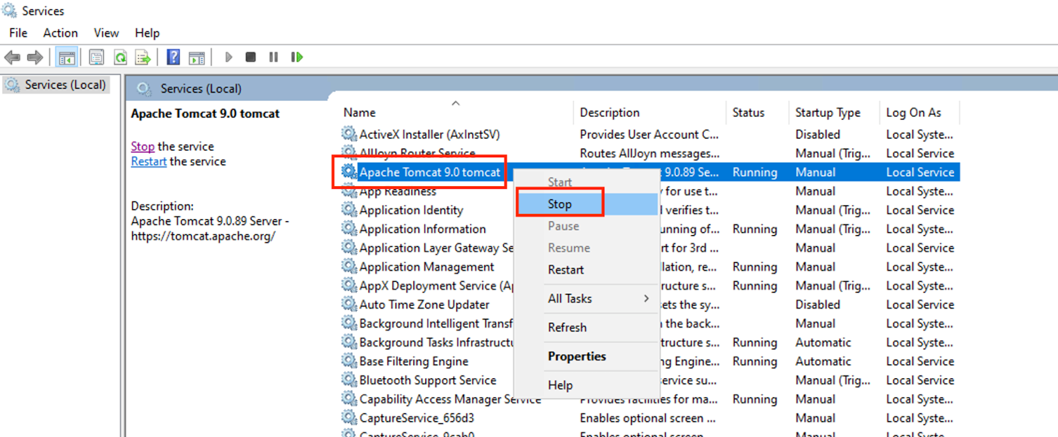Select the Application Management service name
This screenshot has width=1058, height=437.
coord(427,267)
